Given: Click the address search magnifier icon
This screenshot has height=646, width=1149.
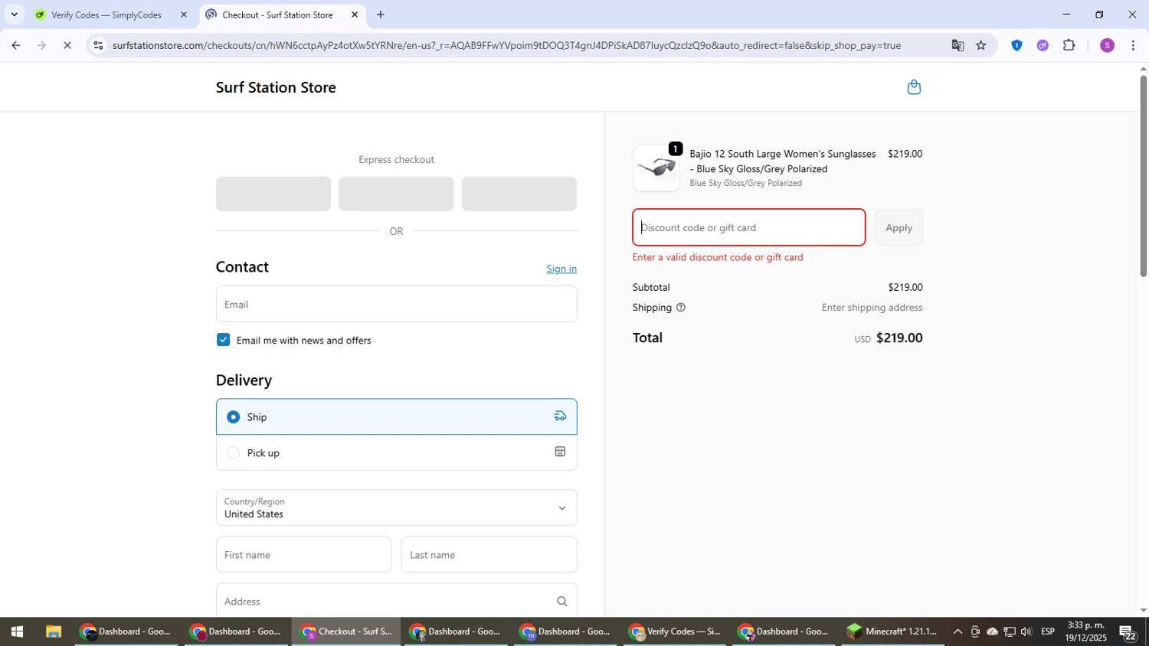Looking at the screenshot, I should pyautogui.click(x=561, y=602).
